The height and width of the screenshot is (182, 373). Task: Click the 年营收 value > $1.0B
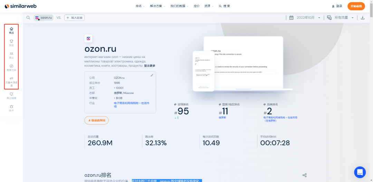[x=118, y=98]
